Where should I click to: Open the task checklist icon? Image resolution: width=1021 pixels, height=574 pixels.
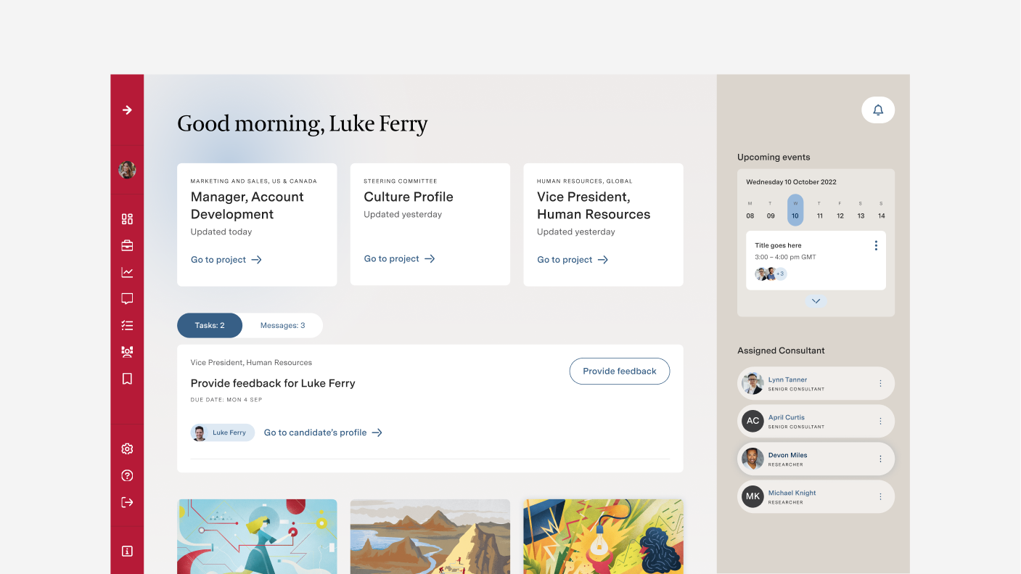(127, 326)
